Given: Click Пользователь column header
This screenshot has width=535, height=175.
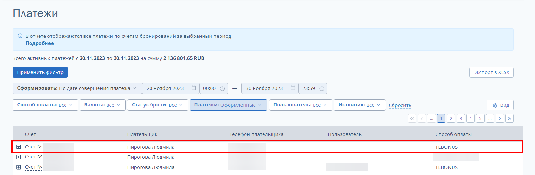Looking at the screenshot, I should (345, 134).
